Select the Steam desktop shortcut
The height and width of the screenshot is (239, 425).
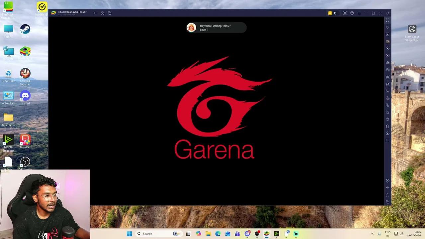point(25,31)
